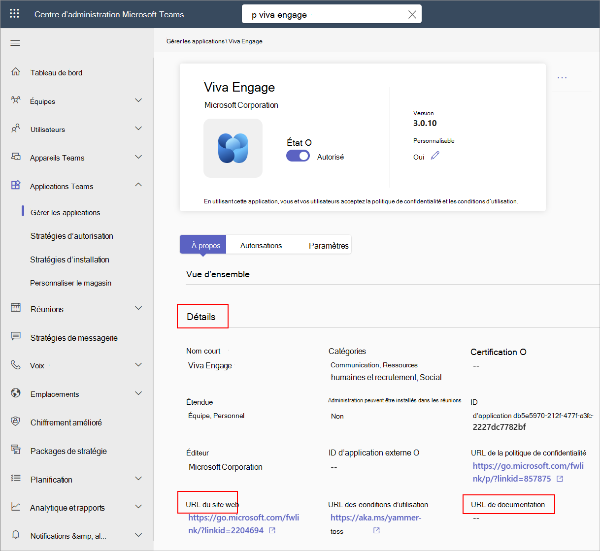Click the Stratégies de messagerie chat icon
600x551 pixels.
(16, 336)
